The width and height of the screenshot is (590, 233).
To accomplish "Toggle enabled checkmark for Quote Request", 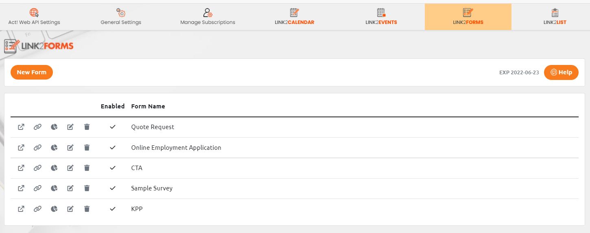I will (113, 127).
